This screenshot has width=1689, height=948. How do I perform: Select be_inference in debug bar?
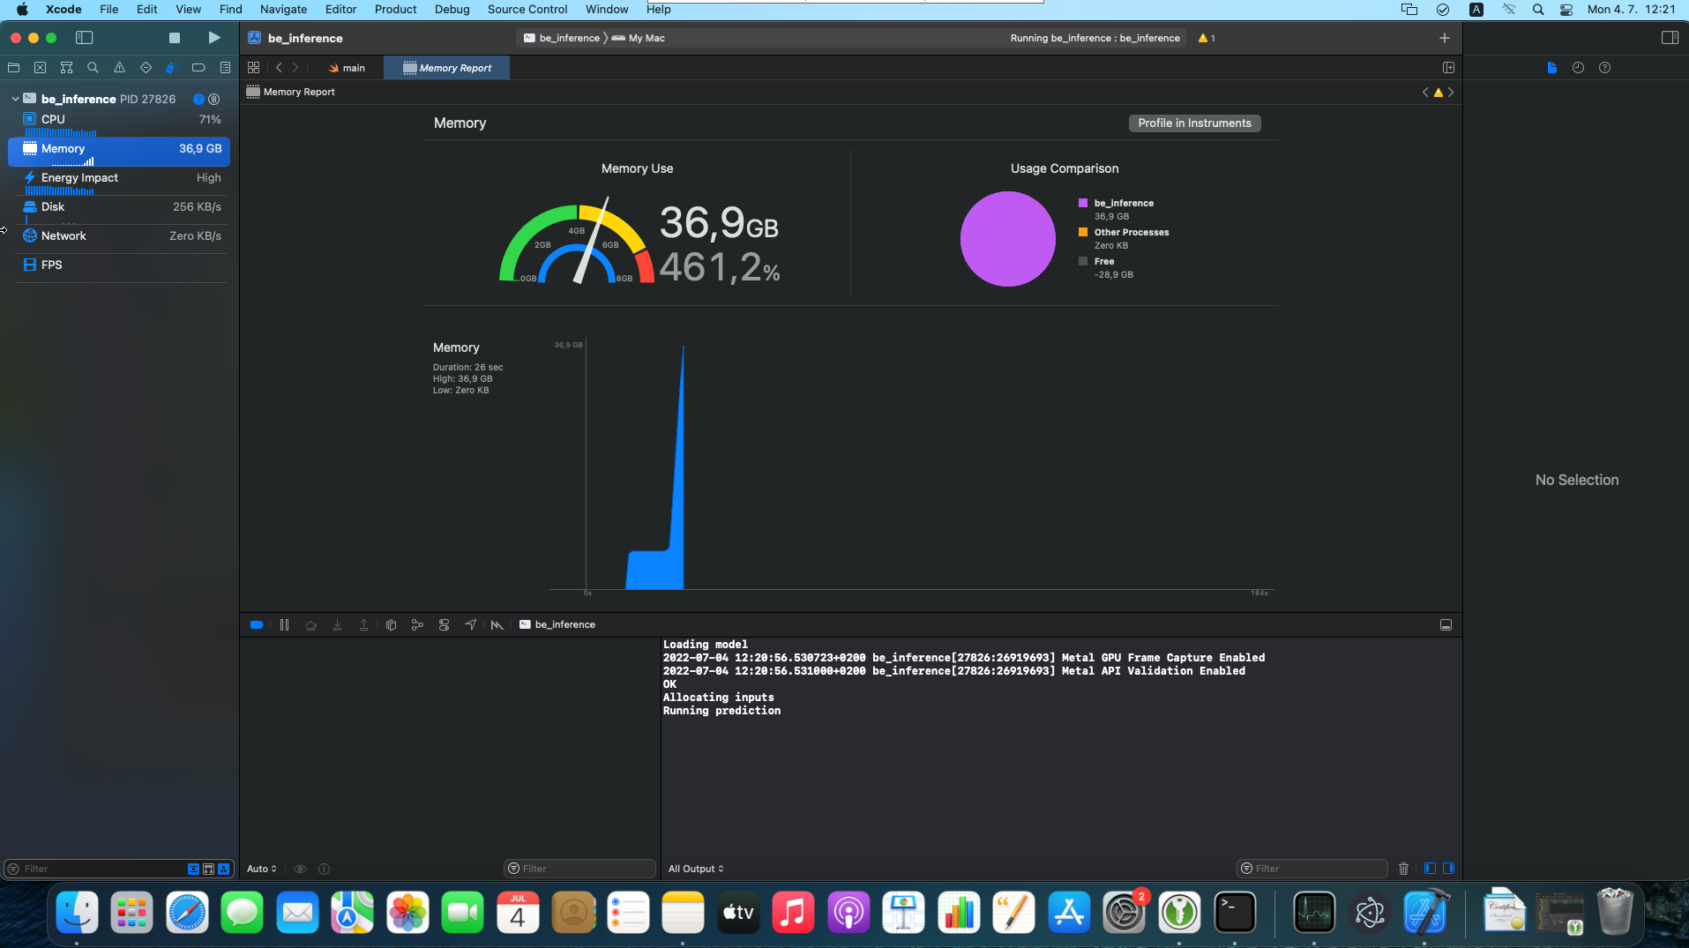point(557,624)
